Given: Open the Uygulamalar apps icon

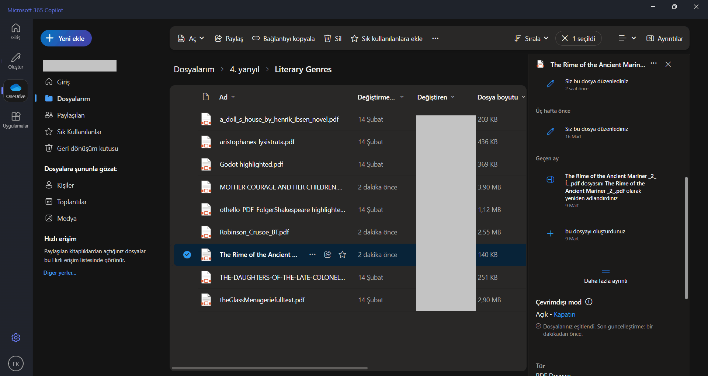Looking at the screenshot, I should pyautogui.click(x=15, y=120).
